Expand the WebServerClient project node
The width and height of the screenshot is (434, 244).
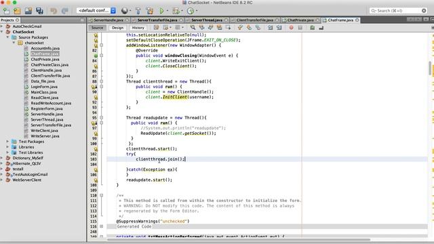point(2,180)
